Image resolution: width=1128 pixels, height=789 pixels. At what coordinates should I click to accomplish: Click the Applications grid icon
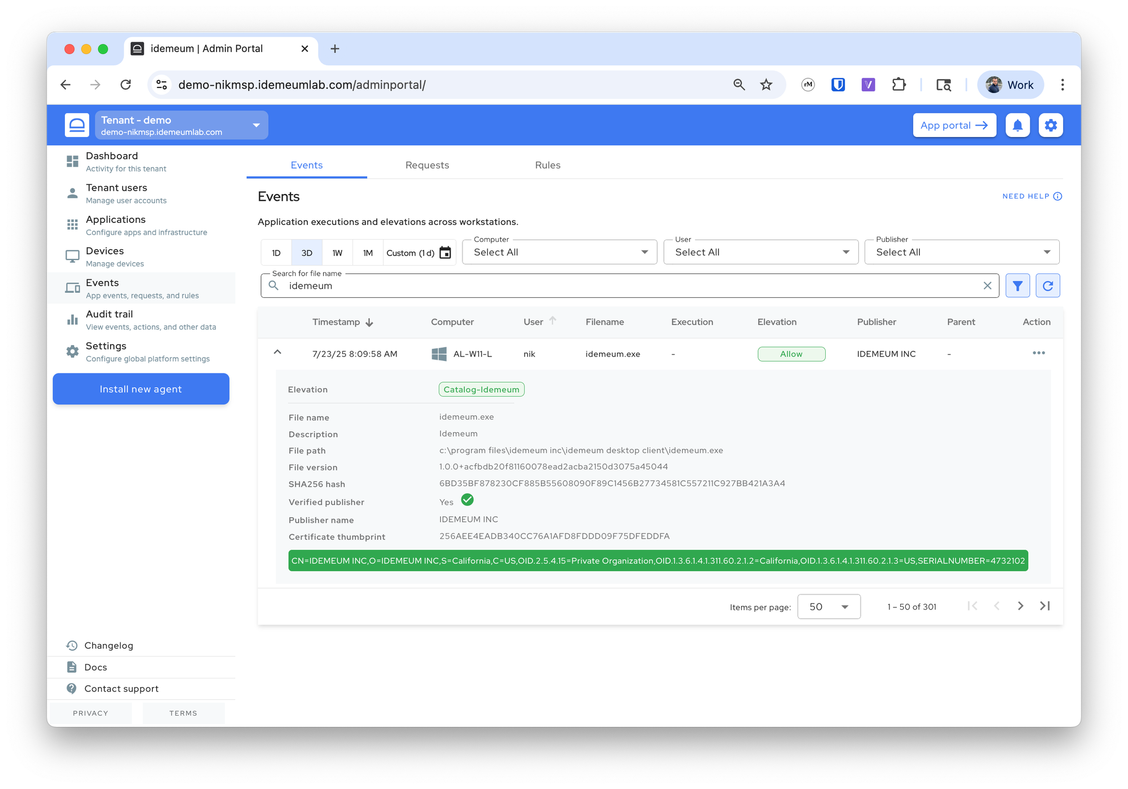pos(72,224)
